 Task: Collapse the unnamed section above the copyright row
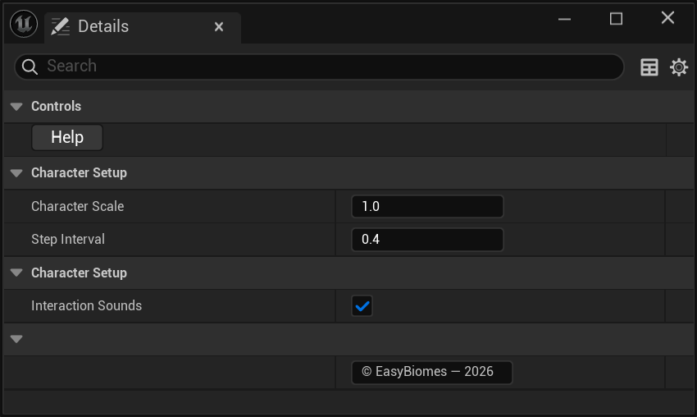[16, 339]
